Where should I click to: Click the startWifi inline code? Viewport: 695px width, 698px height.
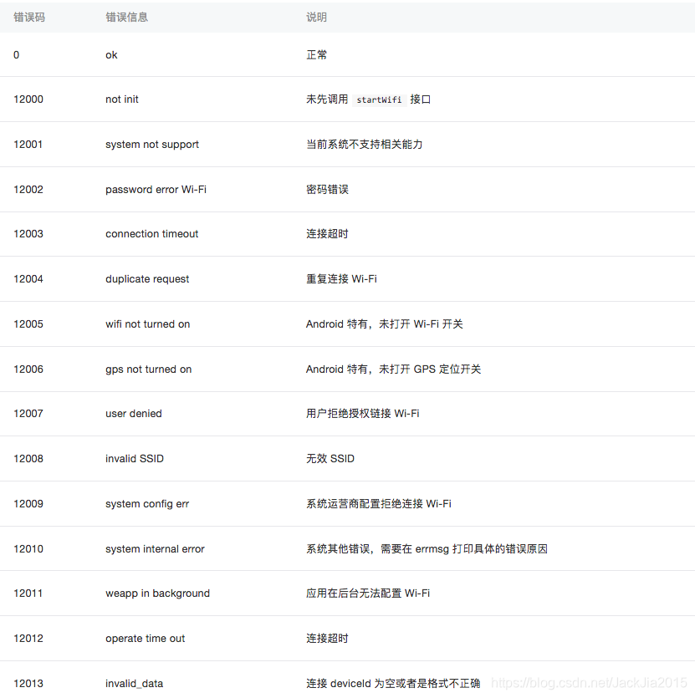pos(379,99)
